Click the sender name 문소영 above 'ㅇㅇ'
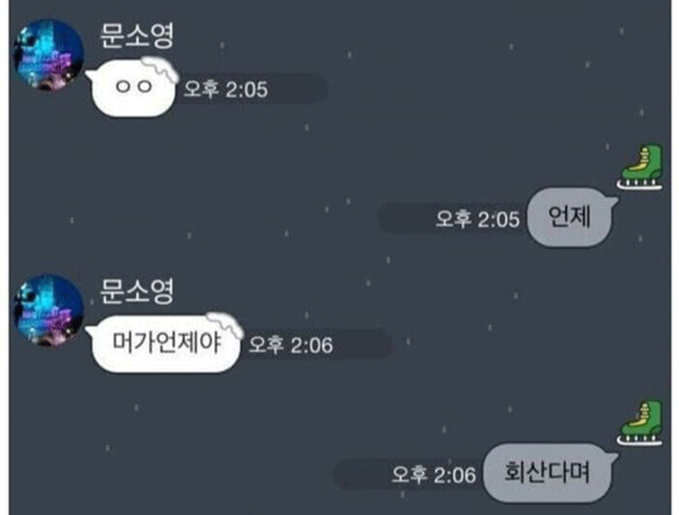This screenshot has height=515, width=679. pos(137,35)
